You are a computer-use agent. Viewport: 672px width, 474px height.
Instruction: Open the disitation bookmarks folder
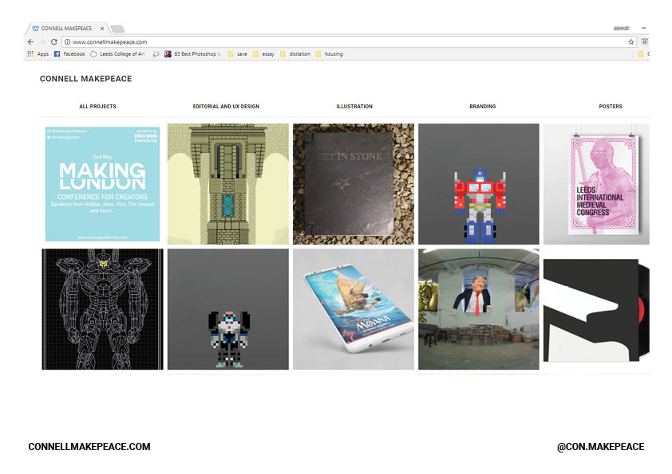[x=294, y=54]
